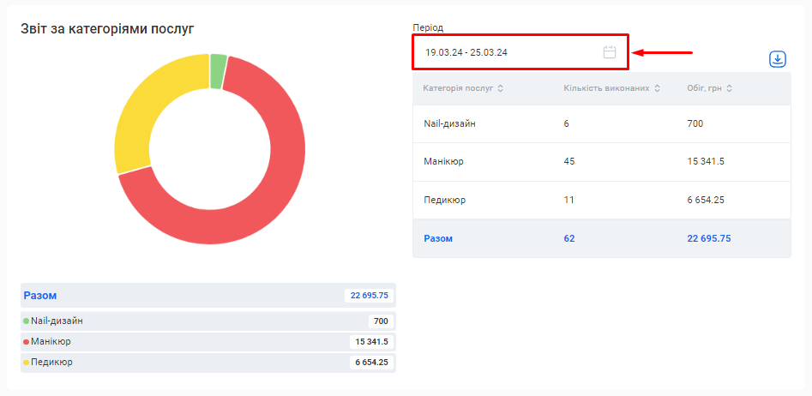Sort by Кількість виконаних column
812x396 pixels.
tap(611, 88)
